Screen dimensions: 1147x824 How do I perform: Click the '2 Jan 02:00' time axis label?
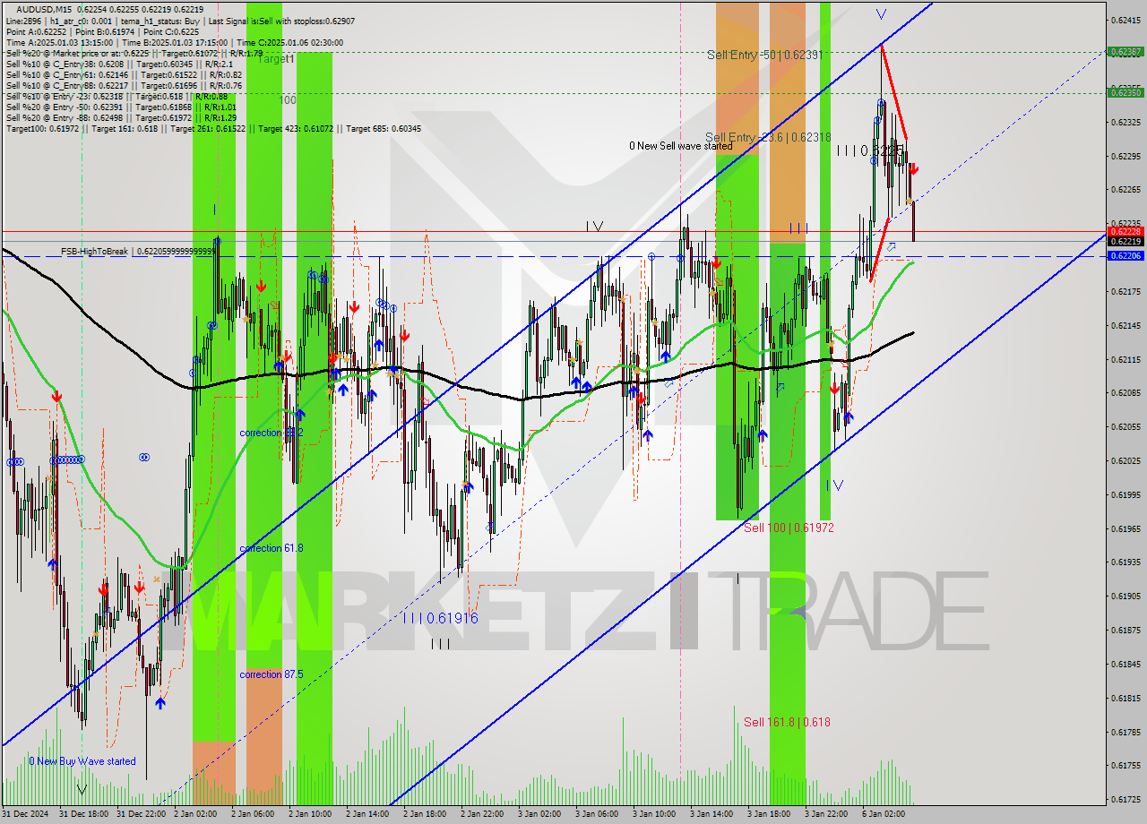(195, 814)
